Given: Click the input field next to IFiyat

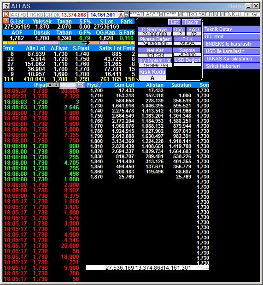Looking at the screenshot, I should pos(68,85).
